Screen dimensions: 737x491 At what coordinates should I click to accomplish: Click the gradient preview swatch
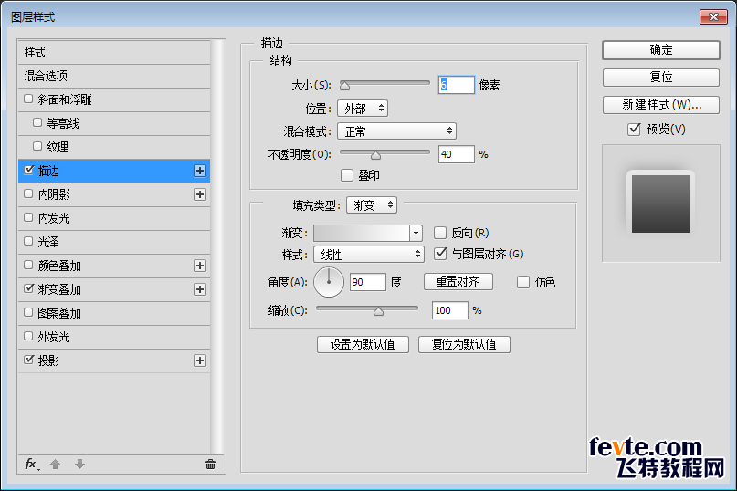tap(362, 233)
